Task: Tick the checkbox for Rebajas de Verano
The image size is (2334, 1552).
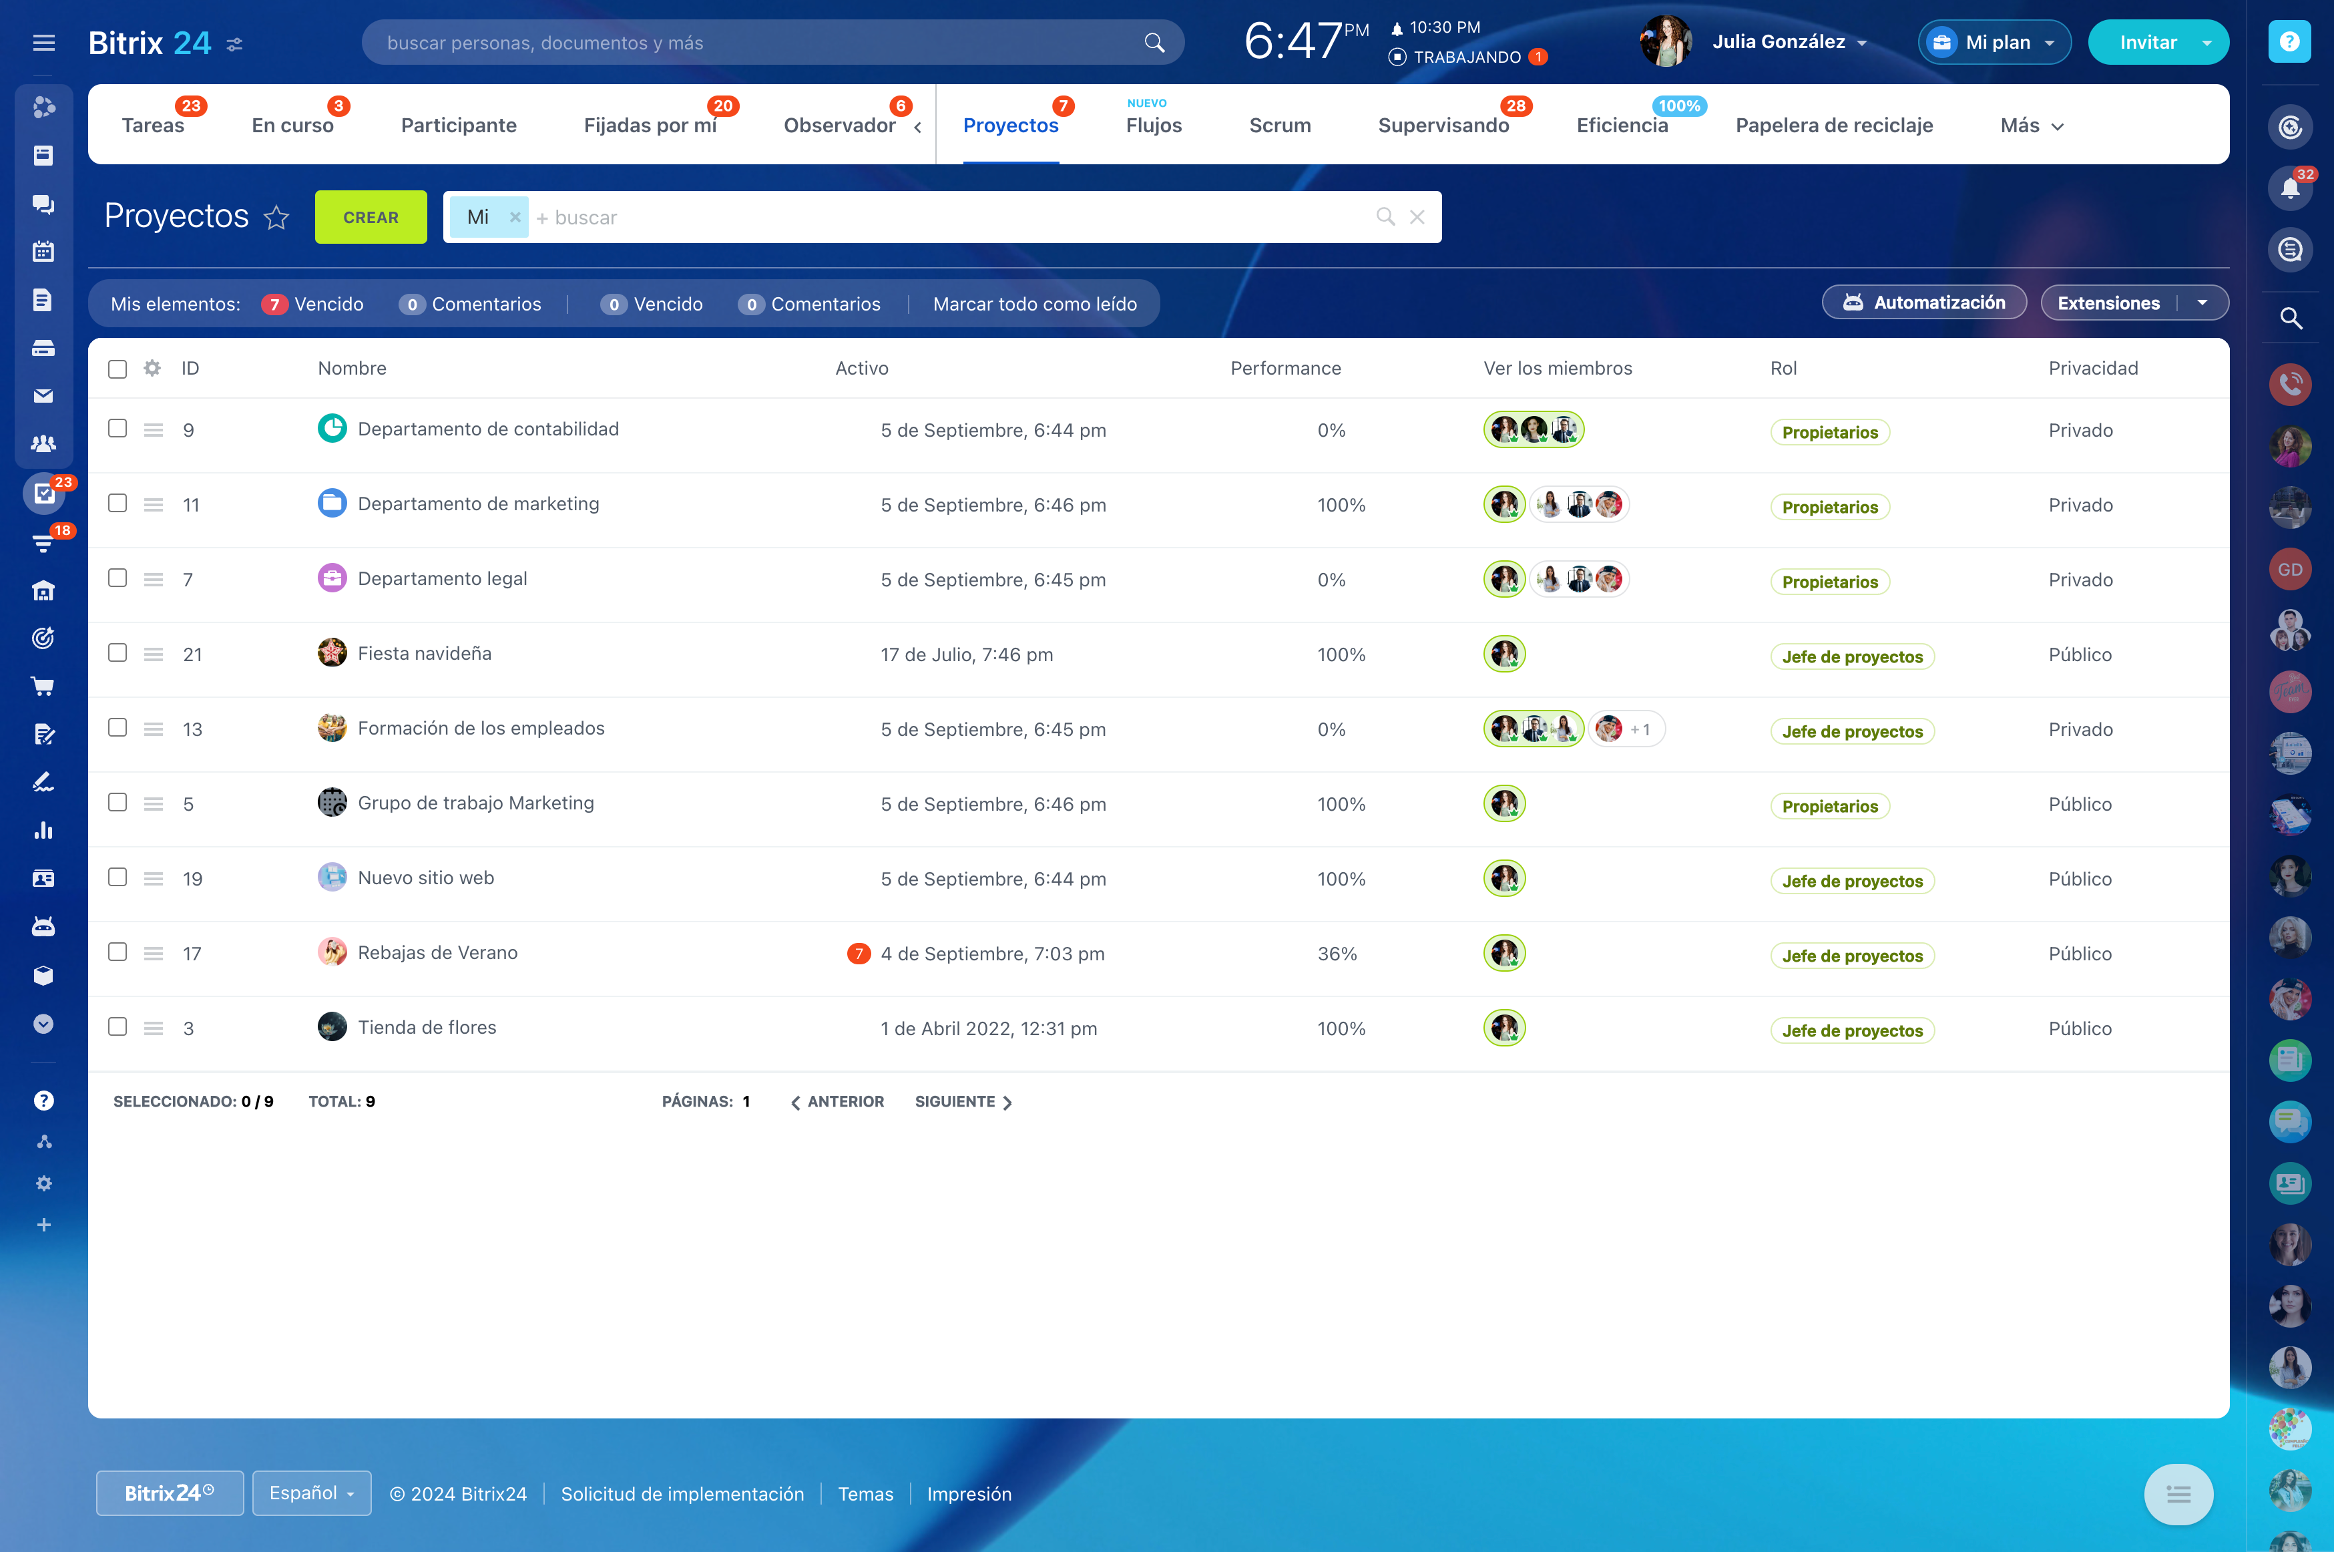Action: [118, 952]
